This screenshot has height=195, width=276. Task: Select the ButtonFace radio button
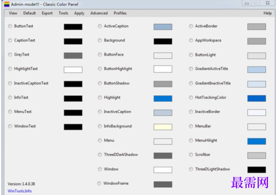pyautogui.click(x=100, y=55)
